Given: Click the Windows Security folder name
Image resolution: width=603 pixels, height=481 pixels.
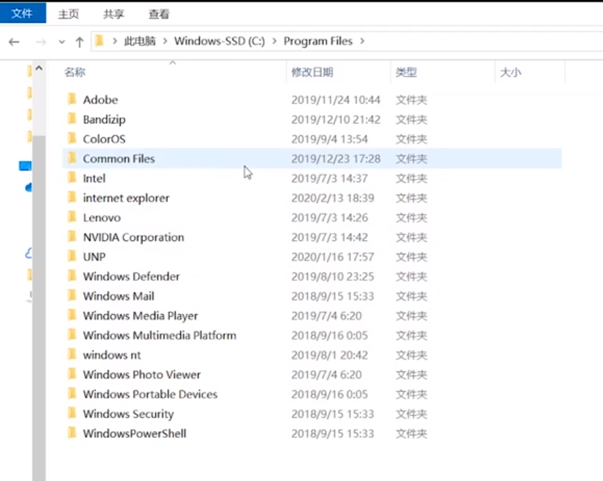Looking at the screenshot, I should (128, 414).
